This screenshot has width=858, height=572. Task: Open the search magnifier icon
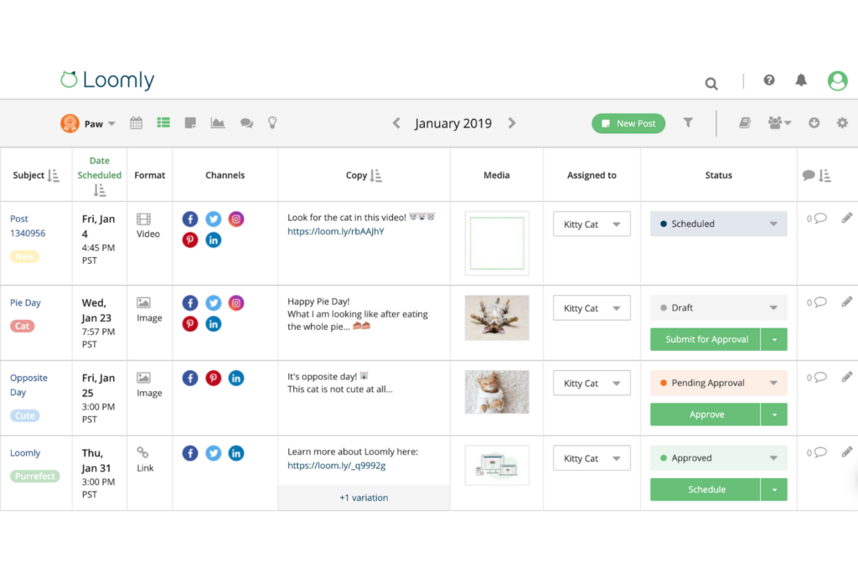711,84
